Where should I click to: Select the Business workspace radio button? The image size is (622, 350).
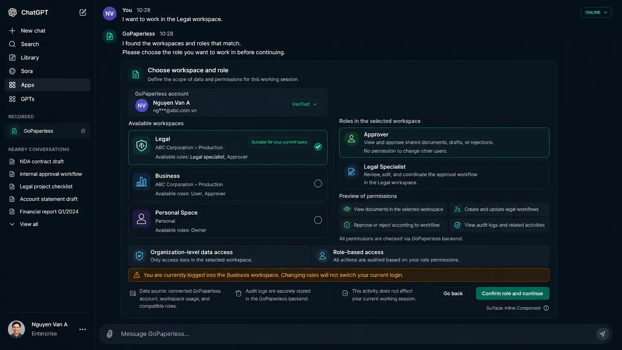(318, 183)
